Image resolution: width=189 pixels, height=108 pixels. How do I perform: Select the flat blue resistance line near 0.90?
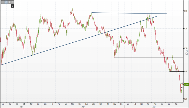tap(129, 13)
